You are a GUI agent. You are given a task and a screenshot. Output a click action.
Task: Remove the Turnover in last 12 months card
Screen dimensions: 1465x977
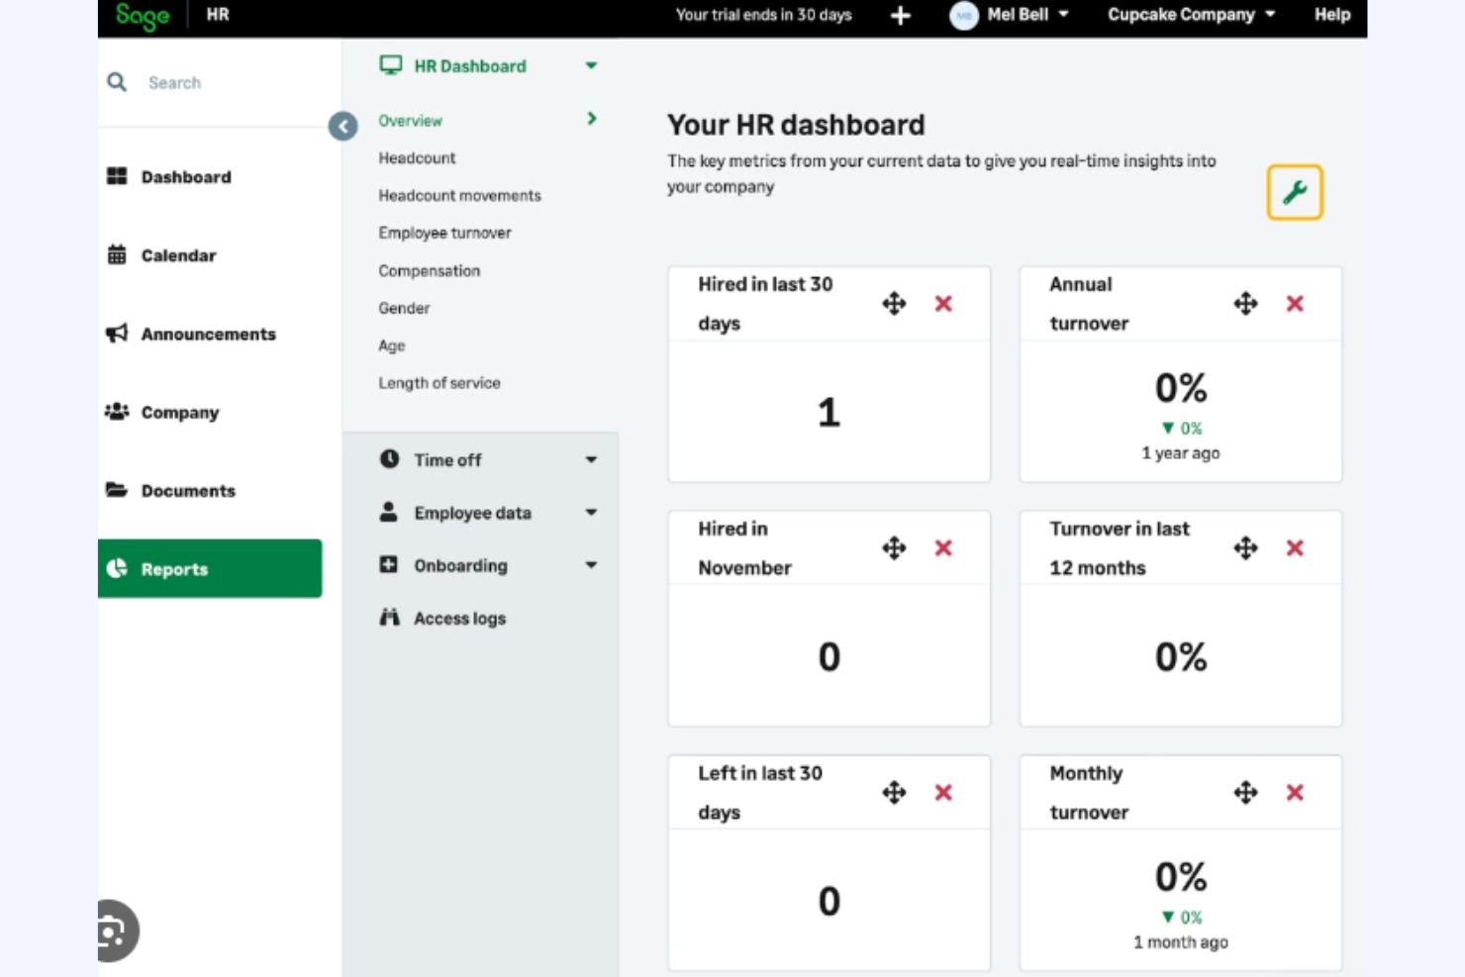click(1295, 547)
